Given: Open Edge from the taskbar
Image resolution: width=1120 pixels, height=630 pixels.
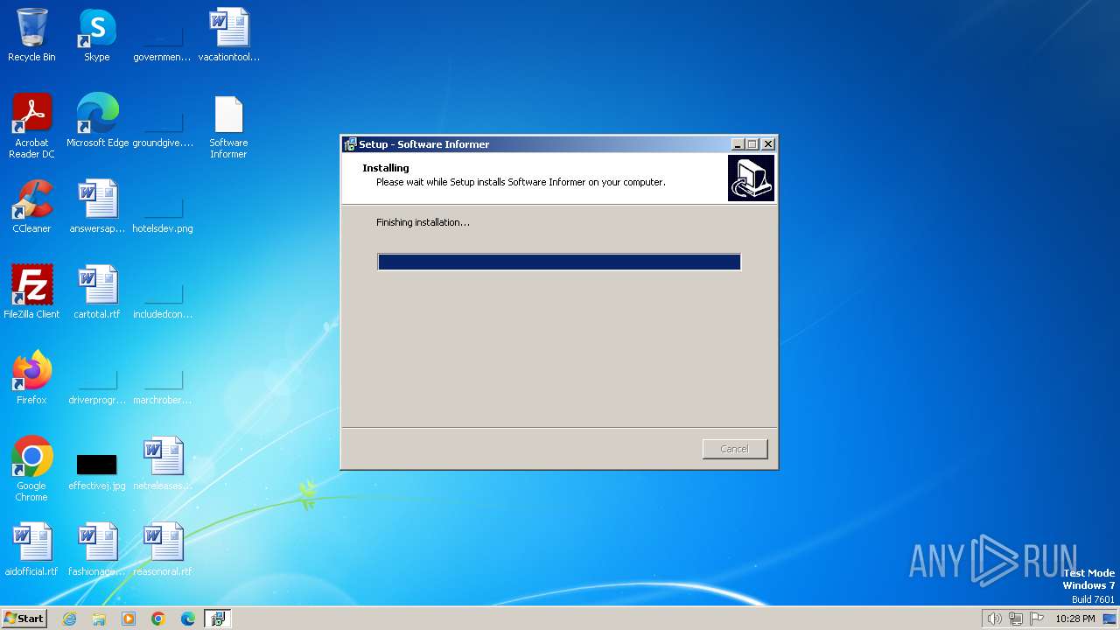Looking at the screenshot, I should click(188, 619).
